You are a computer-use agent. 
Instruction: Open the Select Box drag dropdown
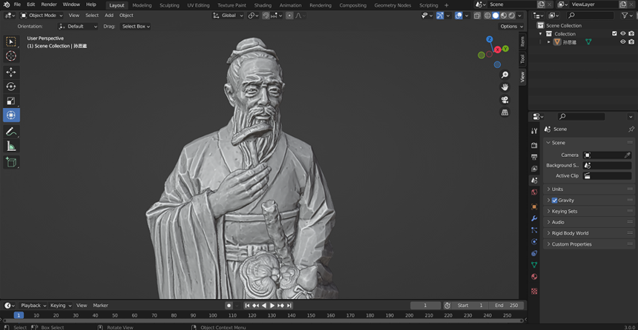[136, 27]
